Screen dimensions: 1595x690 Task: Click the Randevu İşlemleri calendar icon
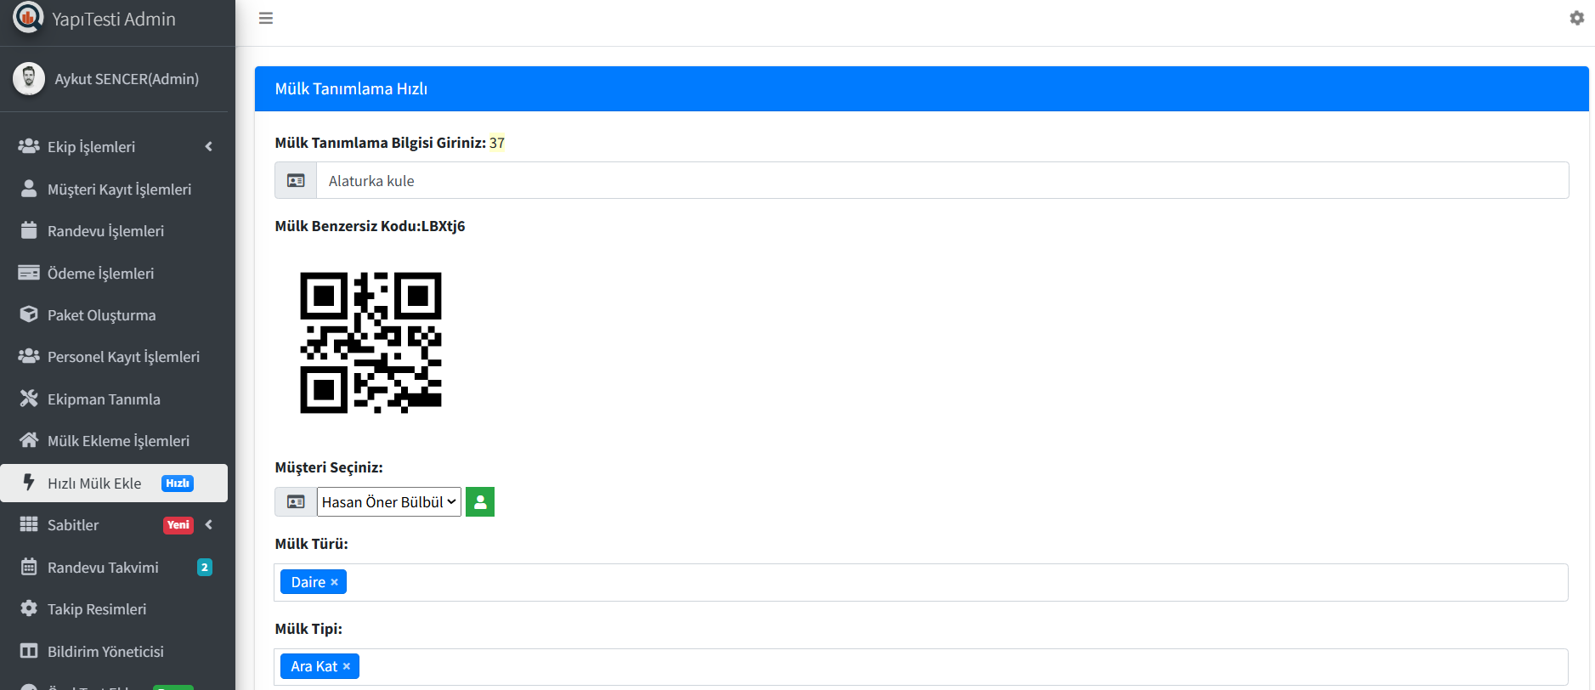pyautogui.click(x=29, y=230)
